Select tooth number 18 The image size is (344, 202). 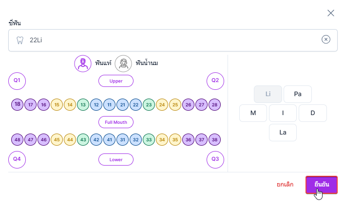pyautogui.click(x=18, y=104)
